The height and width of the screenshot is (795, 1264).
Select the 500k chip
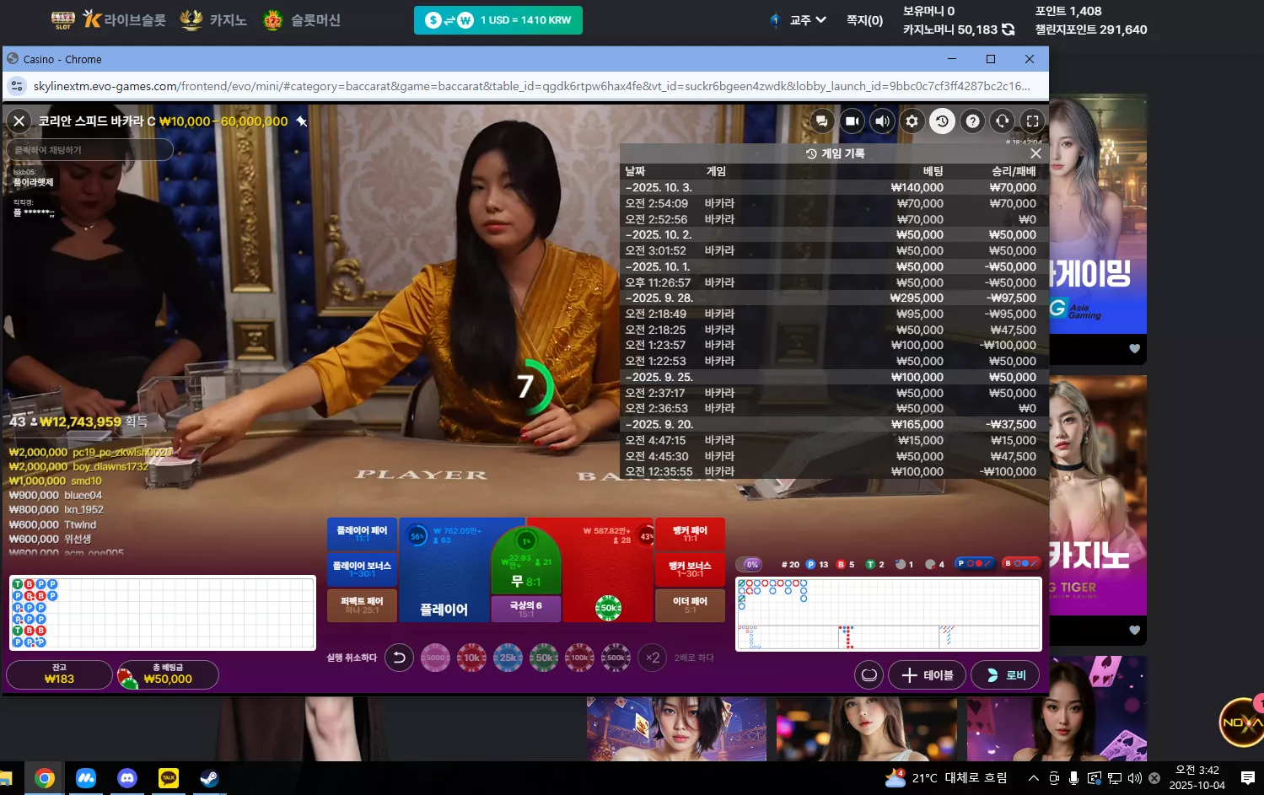click(616, 658)
